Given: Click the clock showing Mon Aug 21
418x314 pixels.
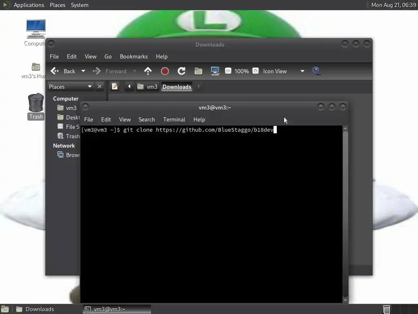Looking at the screenshot, I should coord(394,5).
